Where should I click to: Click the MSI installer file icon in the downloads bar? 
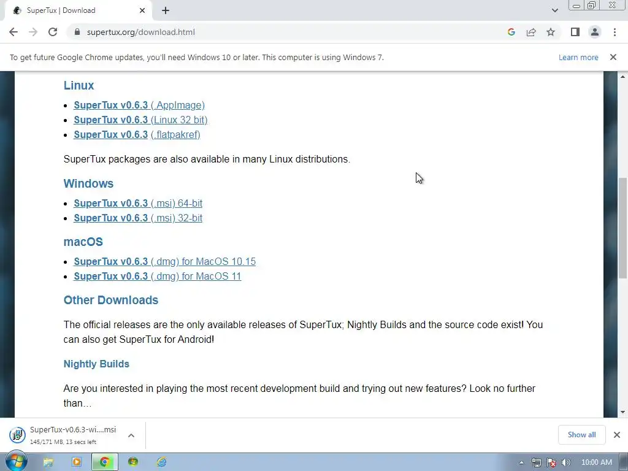[17, 435]
